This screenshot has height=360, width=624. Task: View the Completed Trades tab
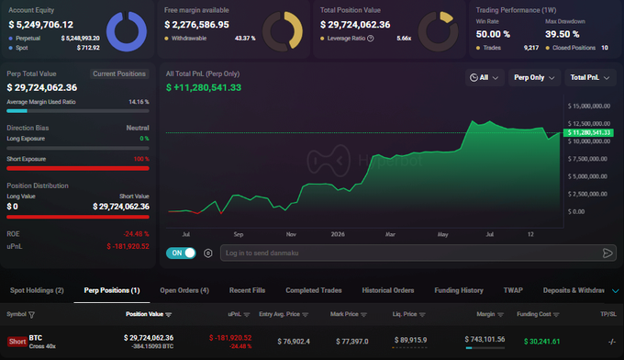click(x=314, y=290)
